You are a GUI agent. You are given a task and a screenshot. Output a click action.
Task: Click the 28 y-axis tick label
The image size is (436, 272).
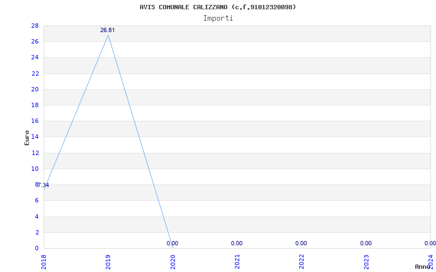pyautogui.click(x=35, y=26)
